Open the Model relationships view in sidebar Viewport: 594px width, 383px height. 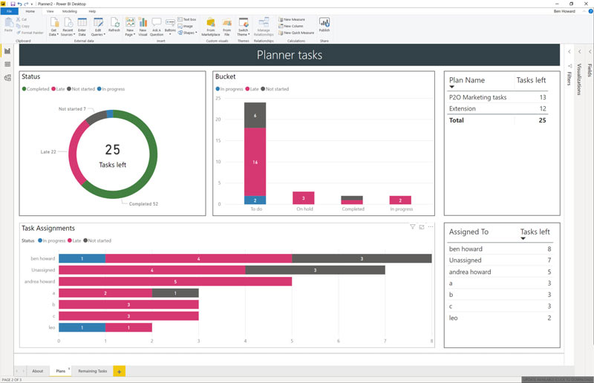pyautogui.click(x=7, y=78)
